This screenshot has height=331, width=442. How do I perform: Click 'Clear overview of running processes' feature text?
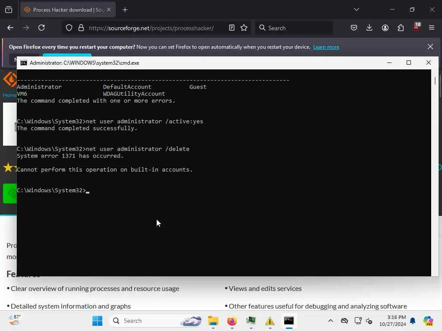click(95, 289)
